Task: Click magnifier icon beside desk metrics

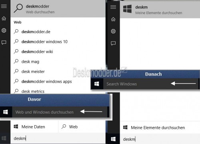Action: click(x=16, y=91)
